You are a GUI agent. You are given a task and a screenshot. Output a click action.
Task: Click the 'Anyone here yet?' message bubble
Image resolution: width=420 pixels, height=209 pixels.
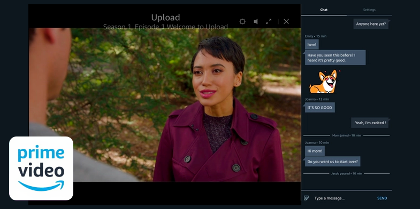coord(371,24)
